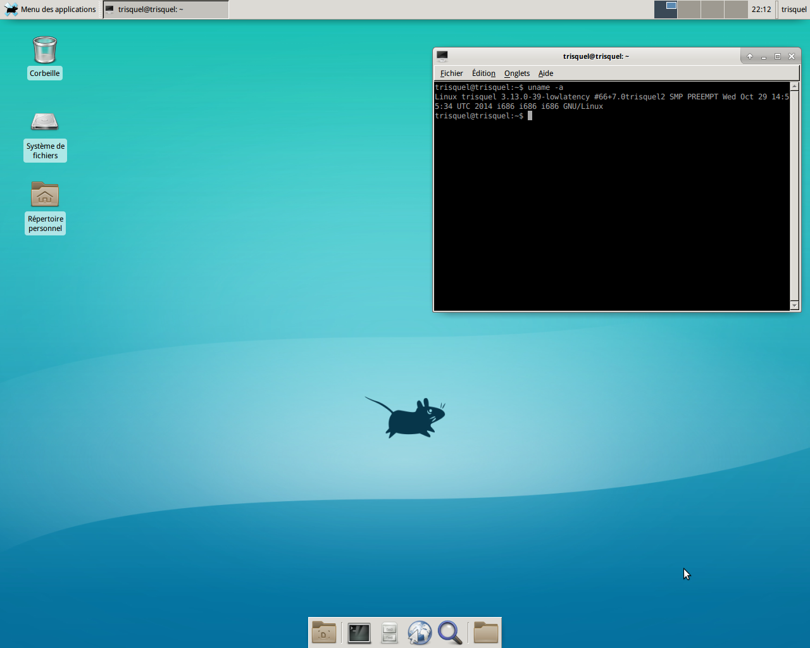Click the terminal scrollbar down arrow

point(795,306)
